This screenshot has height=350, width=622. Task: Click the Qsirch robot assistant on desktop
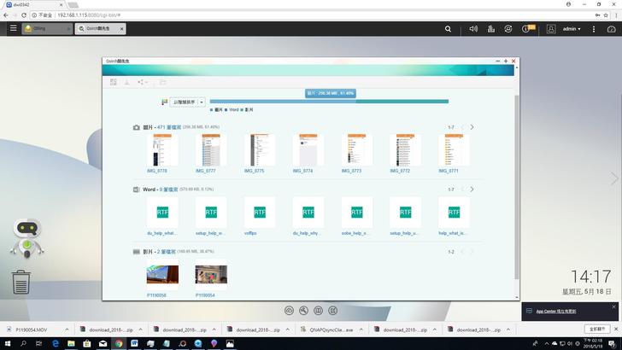tap(26, 238)
